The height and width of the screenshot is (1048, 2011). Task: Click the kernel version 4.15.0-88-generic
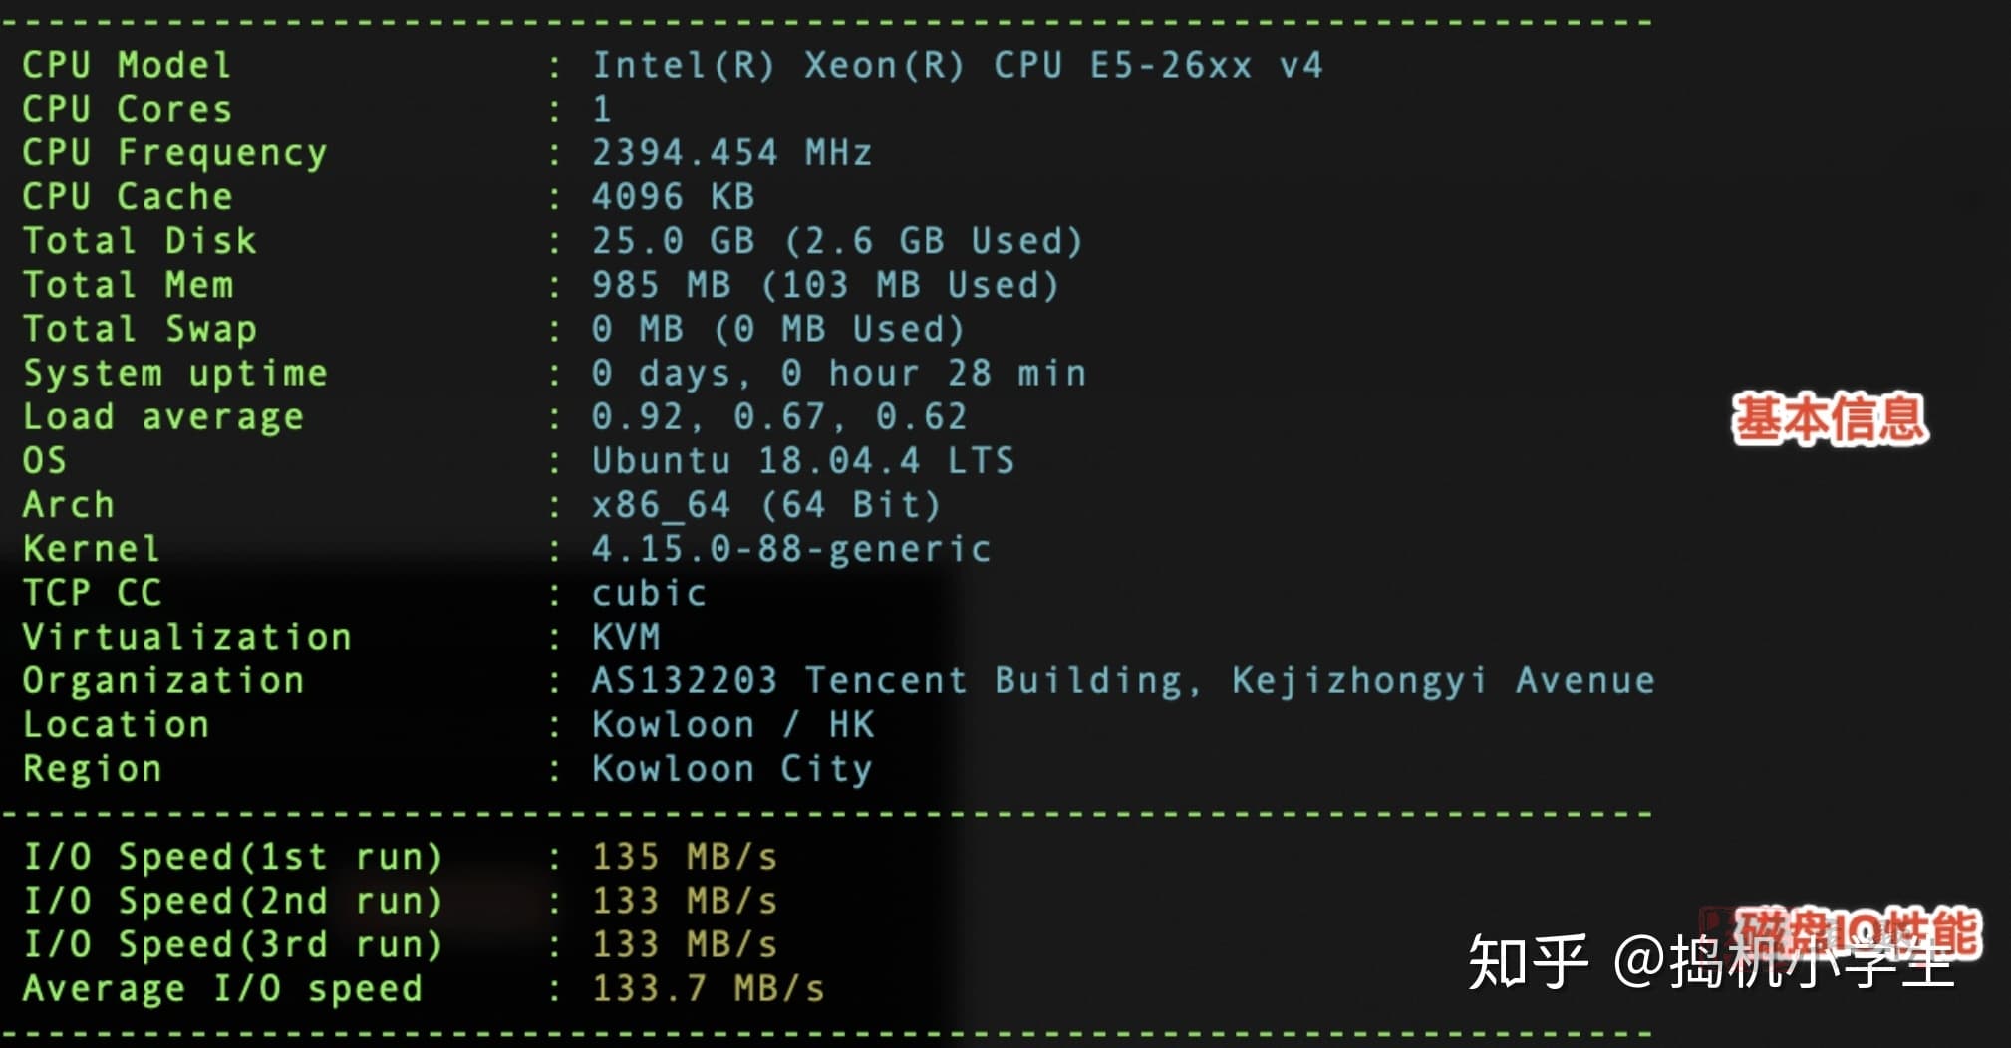click(x=791, y=549)
